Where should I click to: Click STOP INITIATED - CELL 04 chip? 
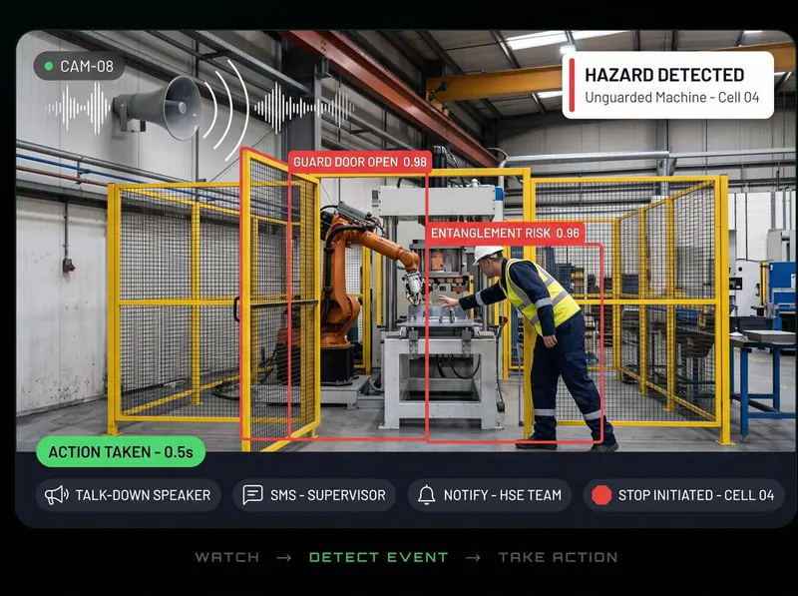[x=684, y=494]
